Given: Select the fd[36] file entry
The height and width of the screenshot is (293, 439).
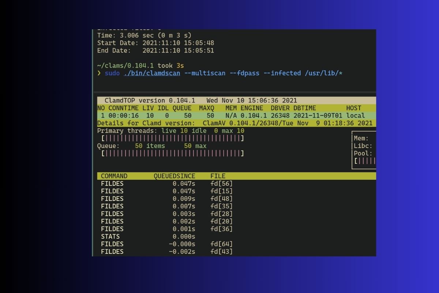Looking at the screenshot, I should (x=221, y=229).
